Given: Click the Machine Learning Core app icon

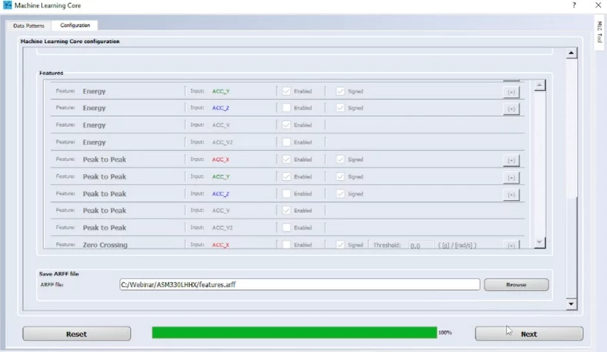Looking at the screenshot, I should (8, 5).
